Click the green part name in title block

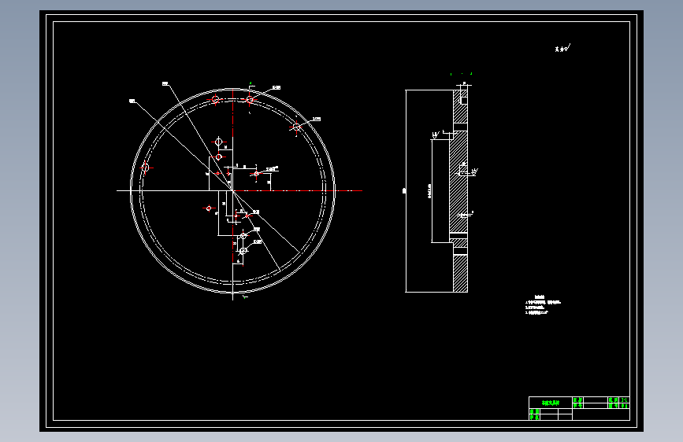pyautogui.click(x=550, y=403)
